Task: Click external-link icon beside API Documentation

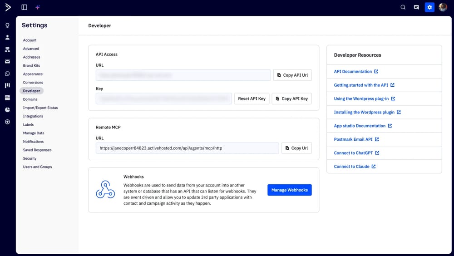Action: click(x=376, y=71)
